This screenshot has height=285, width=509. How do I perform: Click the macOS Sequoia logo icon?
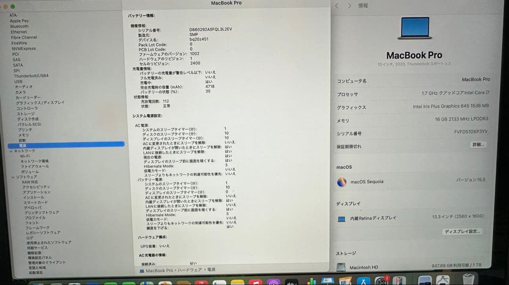pyautogui.click(x=340, y=182)
